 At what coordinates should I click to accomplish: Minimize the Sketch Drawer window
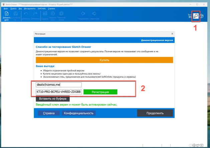(x=190, y=4)
